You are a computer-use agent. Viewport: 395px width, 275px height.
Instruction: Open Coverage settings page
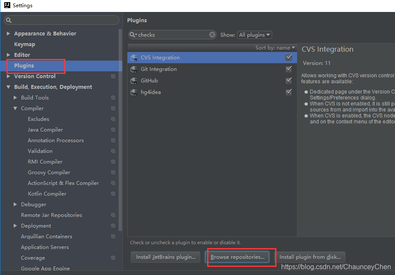33,258
